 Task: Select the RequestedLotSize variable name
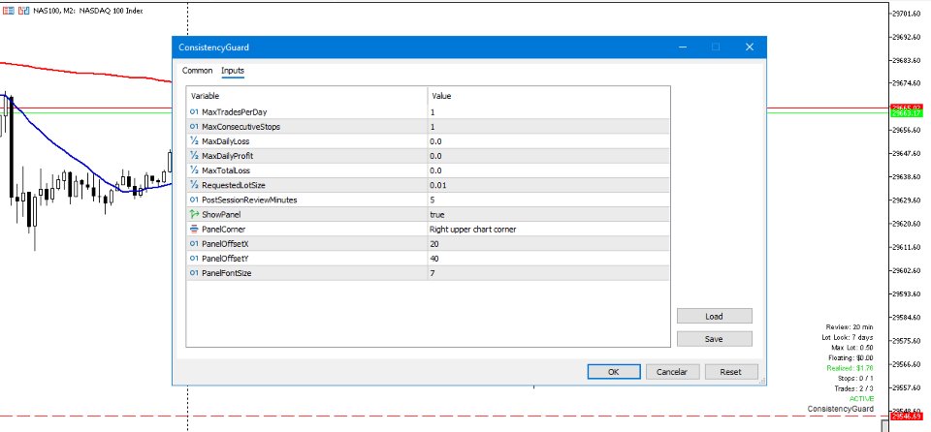coord(234,185)
